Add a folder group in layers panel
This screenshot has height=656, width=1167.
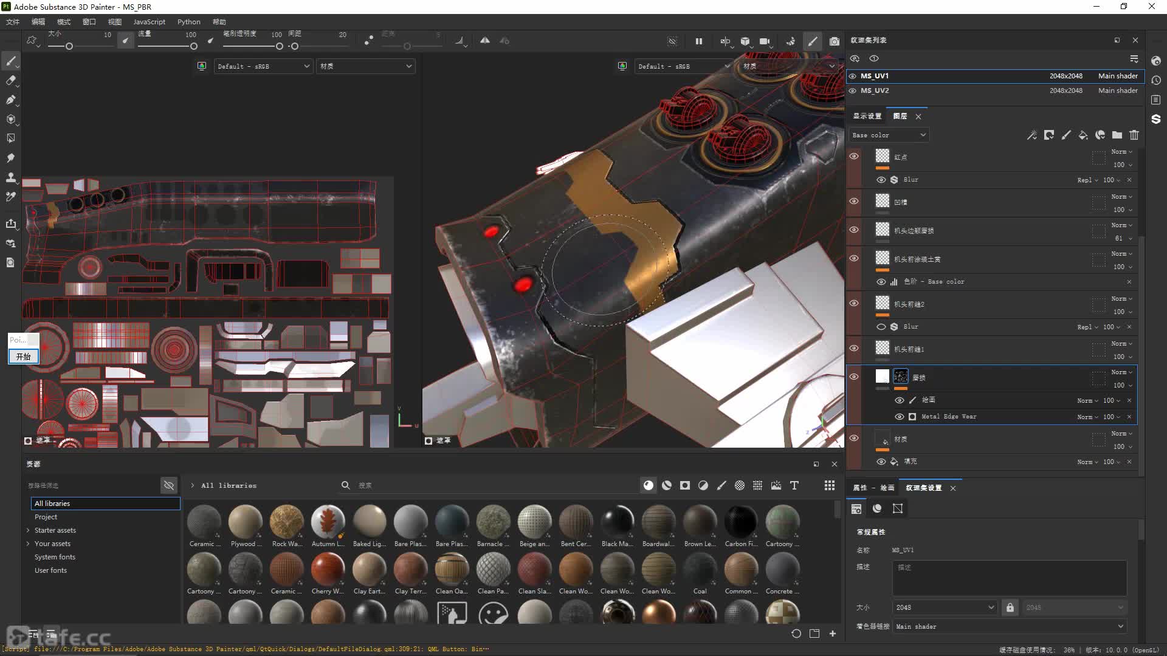click(1117, 135)
